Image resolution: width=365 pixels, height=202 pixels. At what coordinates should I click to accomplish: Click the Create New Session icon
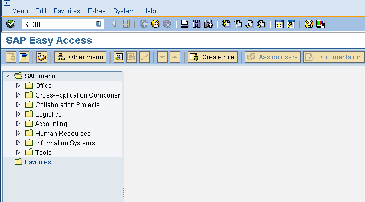coord(279,24)
